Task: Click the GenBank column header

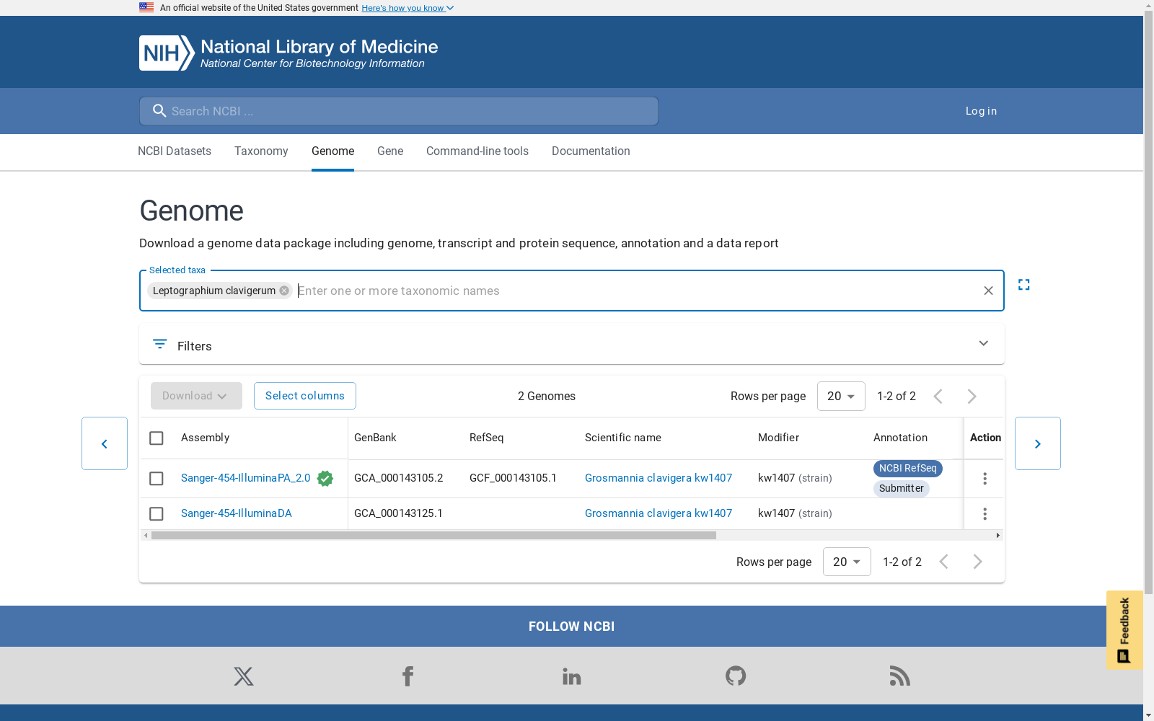Action: coord(375,438)
